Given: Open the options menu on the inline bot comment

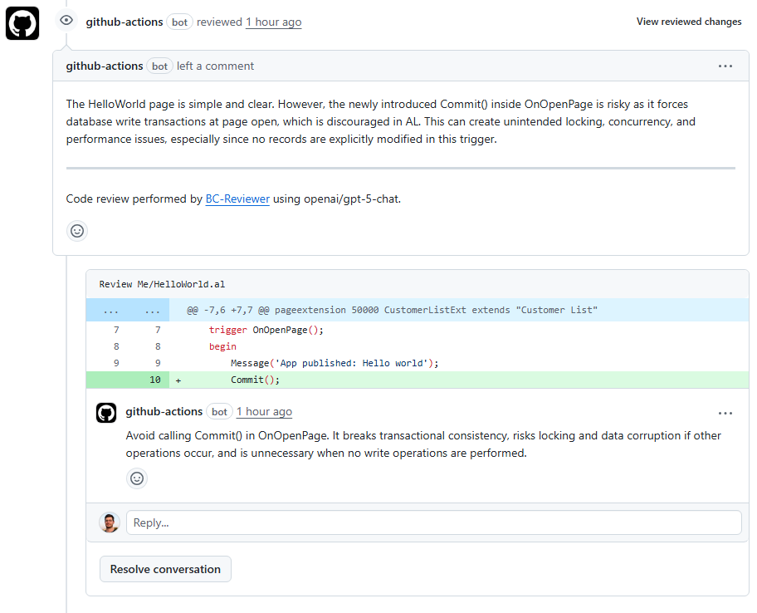Looking at the screenshot, I should tap(725, 412).
